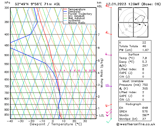Image resolution: width=163 pixels, height=126 pixels.
Task: Click the blue Dewpoint legend line
Action: (65, 11)
